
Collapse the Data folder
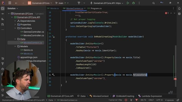[15, 39]
